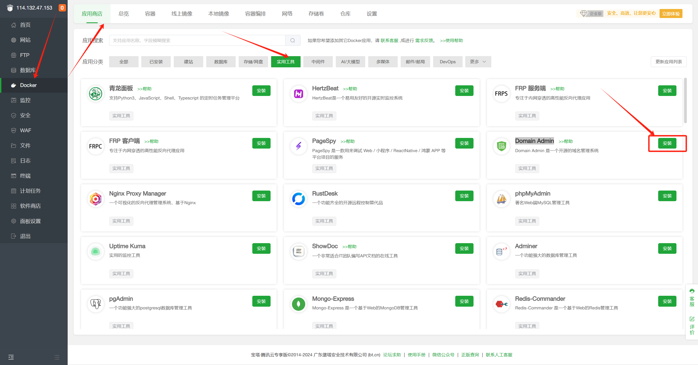Click the Docker whale icon
Viewport: 698px width, 365px height.
14,85
